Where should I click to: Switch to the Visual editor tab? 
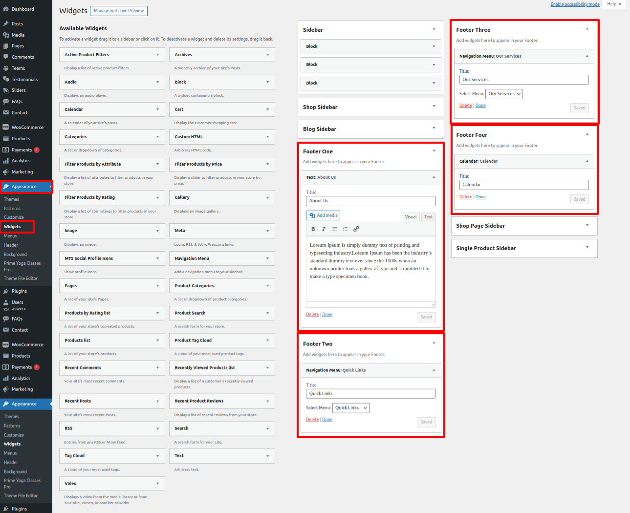coord(411,217)
